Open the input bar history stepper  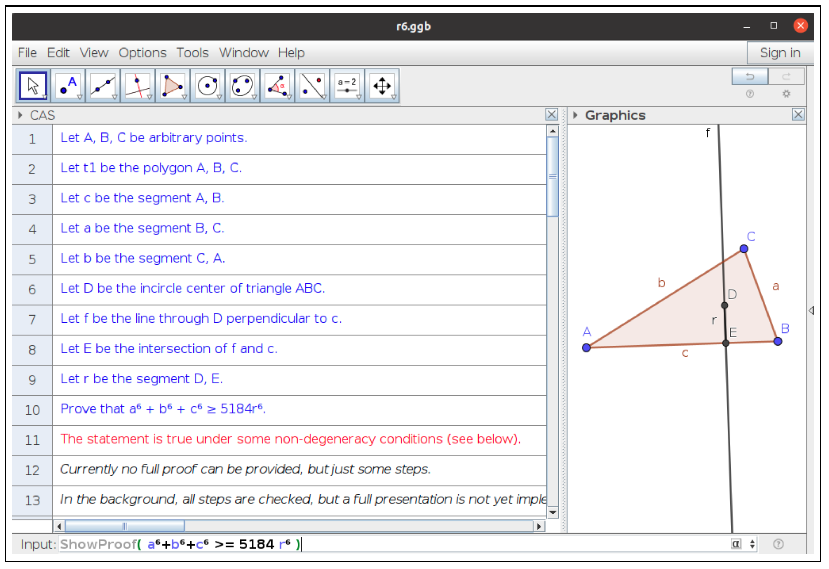point(752,544)
